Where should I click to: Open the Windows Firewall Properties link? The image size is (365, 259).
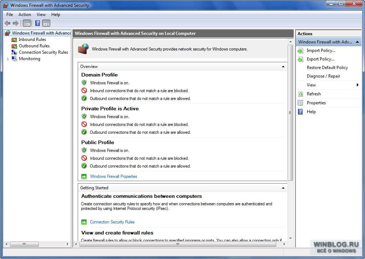[x=114, y=176]
